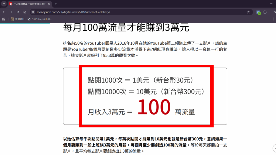Close the current udn article tab
The height and width of the screenshot is (155, 276).
[49, 4]
